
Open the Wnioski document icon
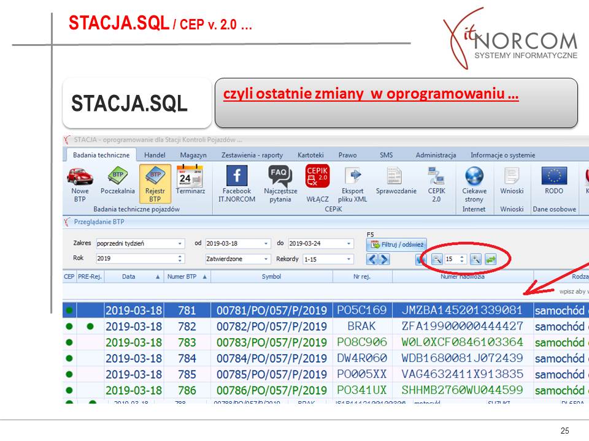tap(512, 176)
